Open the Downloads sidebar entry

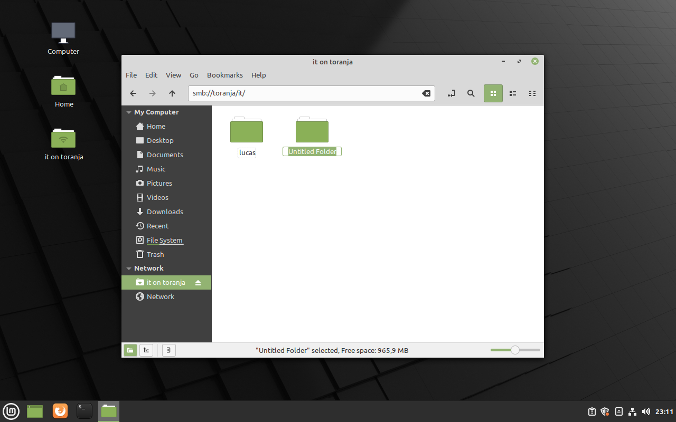coord(164,212)
